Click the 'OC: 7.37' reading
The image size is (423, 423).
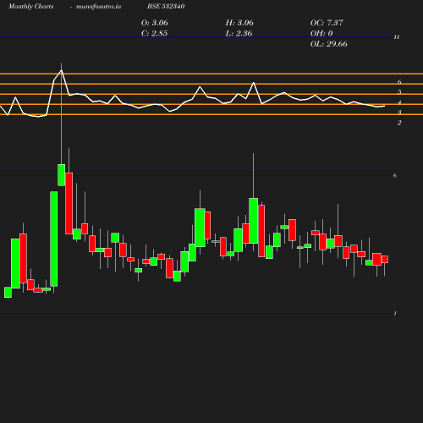tap(327, 23)
